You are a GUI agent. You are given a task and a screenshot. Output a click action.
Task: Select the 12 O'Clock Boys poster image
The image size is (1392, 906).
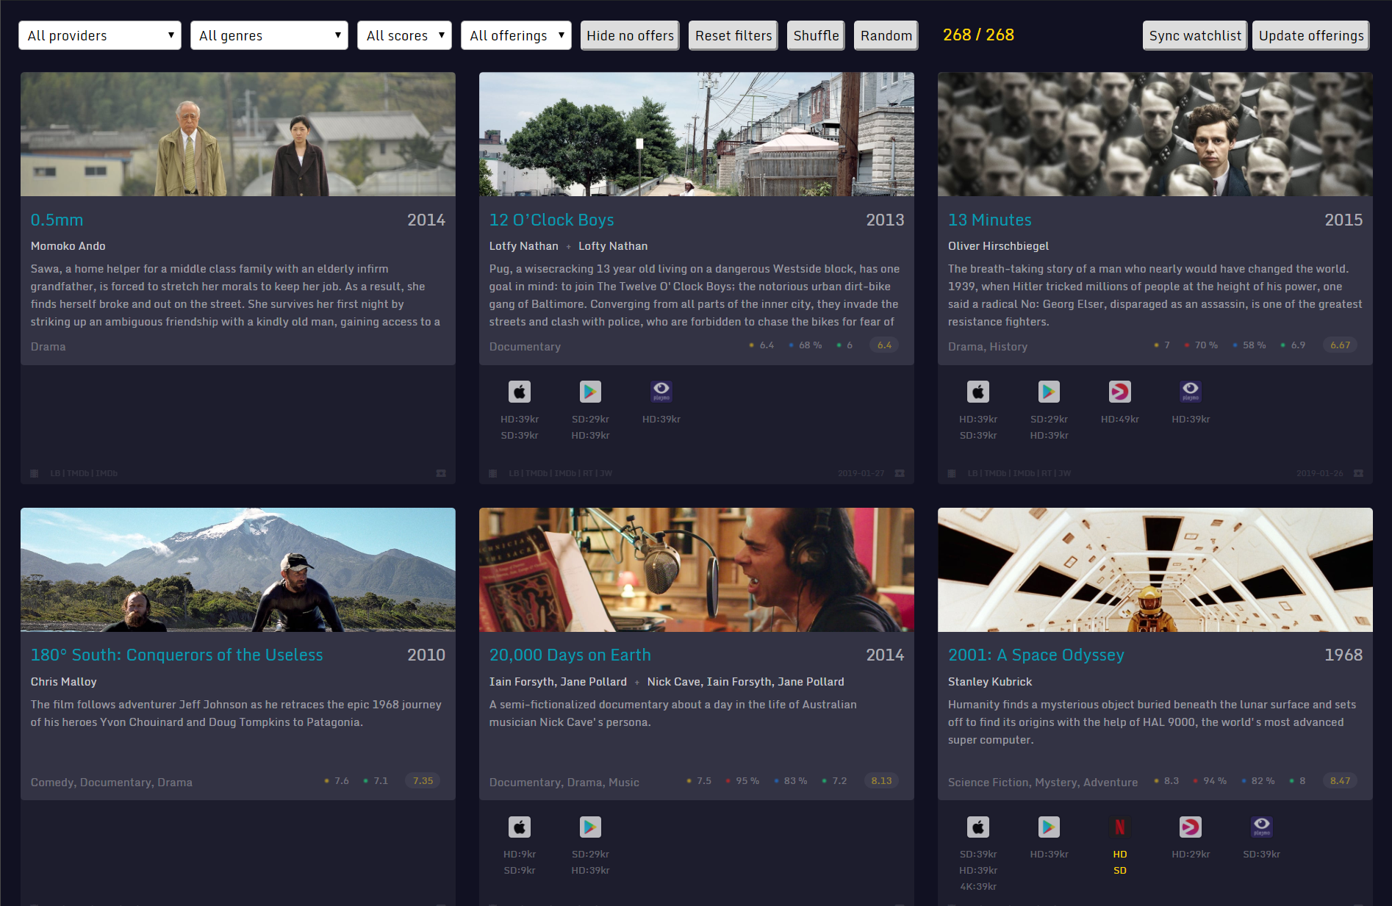(x=697, y=134)
